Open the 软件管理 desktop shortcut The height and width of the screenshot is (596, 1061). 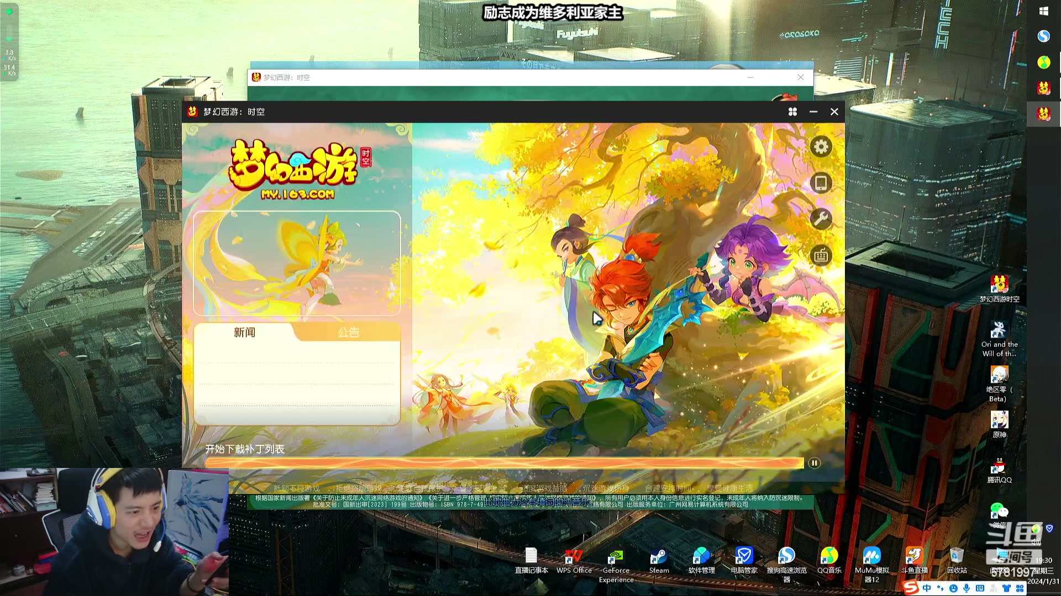pos(701,561)
